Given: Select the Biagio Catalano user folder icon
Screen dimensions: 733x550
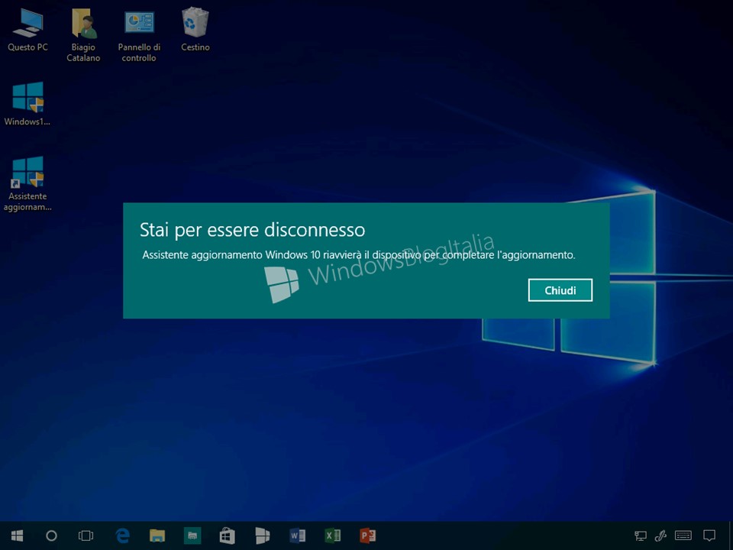Looking at the screenshot, I should 83,35.
